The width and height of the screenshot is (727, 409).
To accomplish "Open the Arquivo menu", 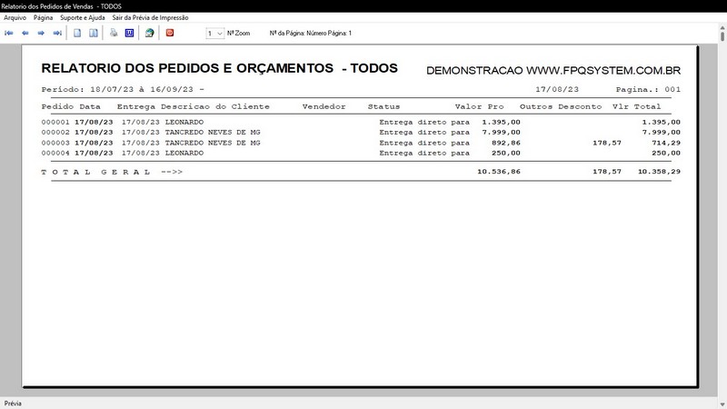I will click(x=15, y=17).
